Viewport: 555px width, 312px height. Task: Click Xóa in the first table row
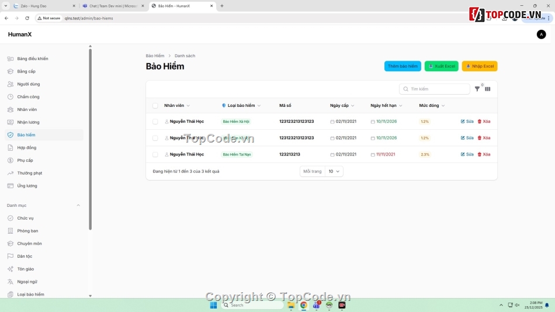tap(484, 122)
